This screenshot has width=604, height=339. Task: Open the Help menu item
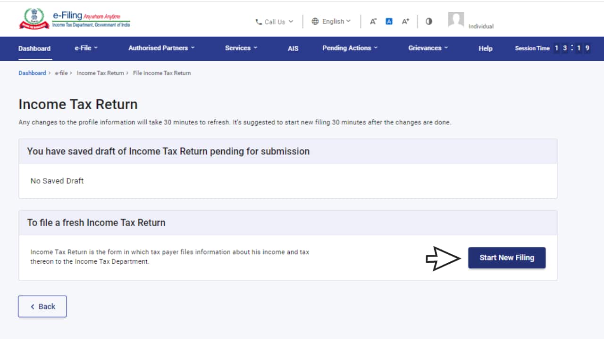(x=485, y=48)
